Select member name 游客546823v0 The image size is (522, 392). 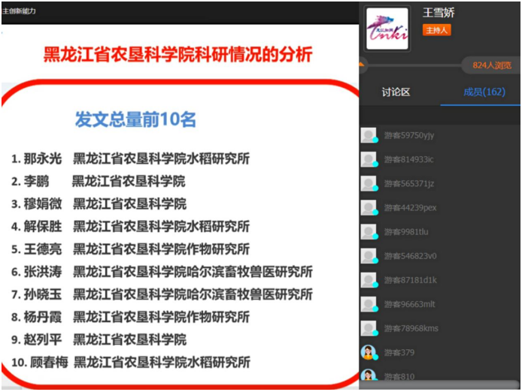pos(410,256)
